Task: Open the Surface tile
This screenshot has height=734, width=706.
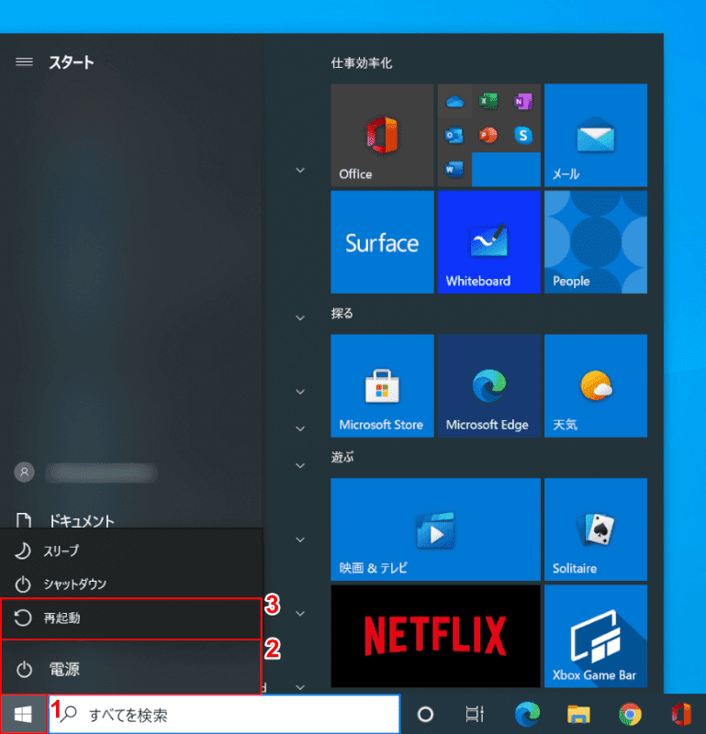Action: point(382,241)
